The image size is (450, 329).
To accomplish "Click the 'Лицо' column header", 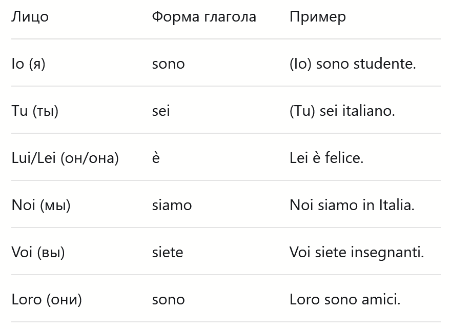I will [x=30, y=17].
